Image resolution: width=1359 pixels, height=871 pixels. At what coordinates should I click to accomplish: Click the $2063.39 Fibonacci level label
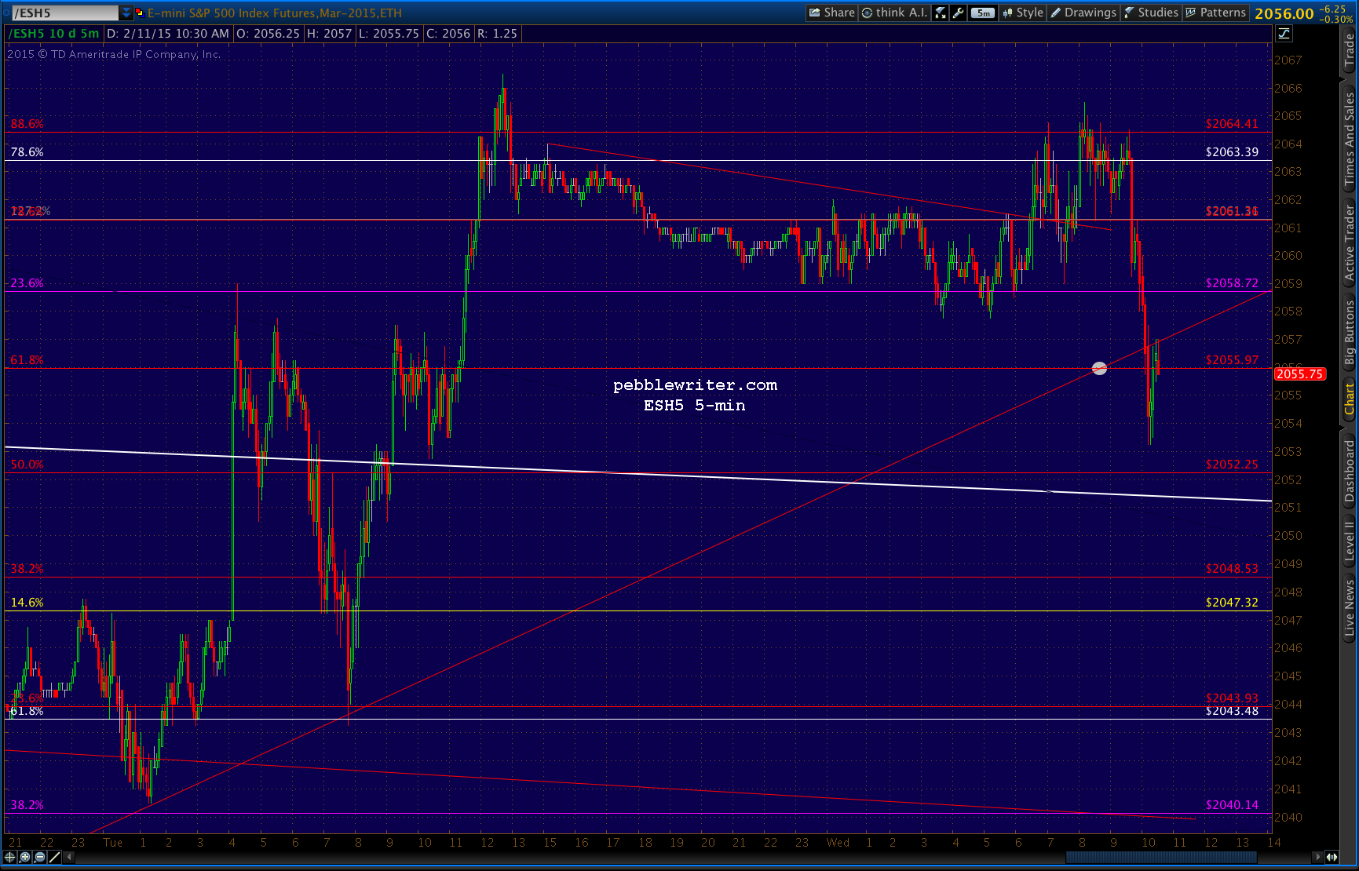pos(1232,152)
